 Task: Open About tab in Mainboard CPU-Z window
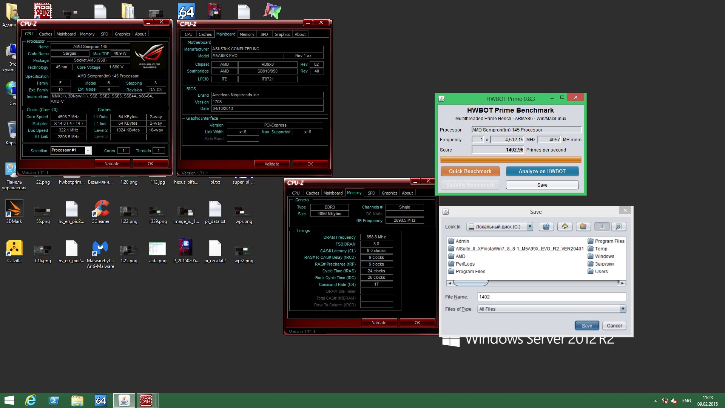click(300, 34)
